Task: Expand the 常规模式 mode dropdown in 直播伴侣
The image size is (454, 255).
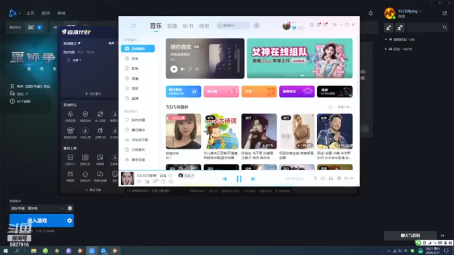Action: (x=72, y=44)
